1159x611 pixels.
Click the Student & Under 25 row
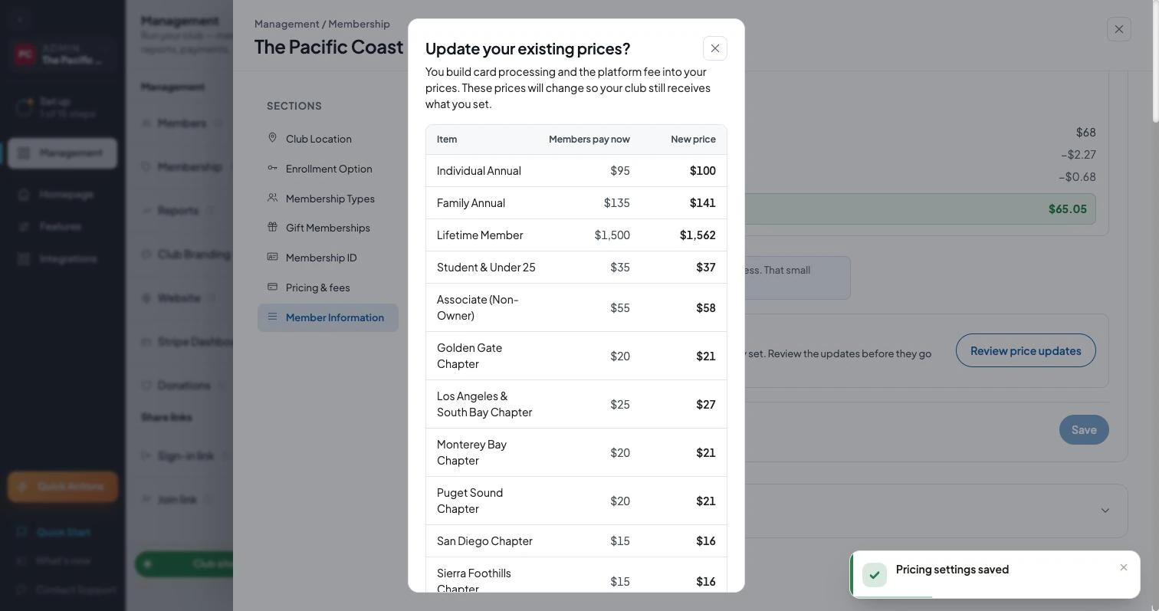tap(576, 267)
